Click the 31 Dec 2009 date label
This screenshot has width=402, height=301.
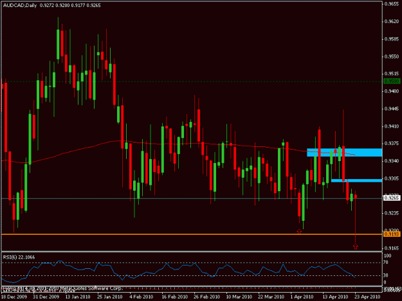click(46, 297)
